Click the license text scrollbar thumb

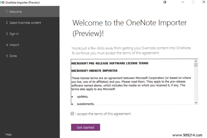196,65
